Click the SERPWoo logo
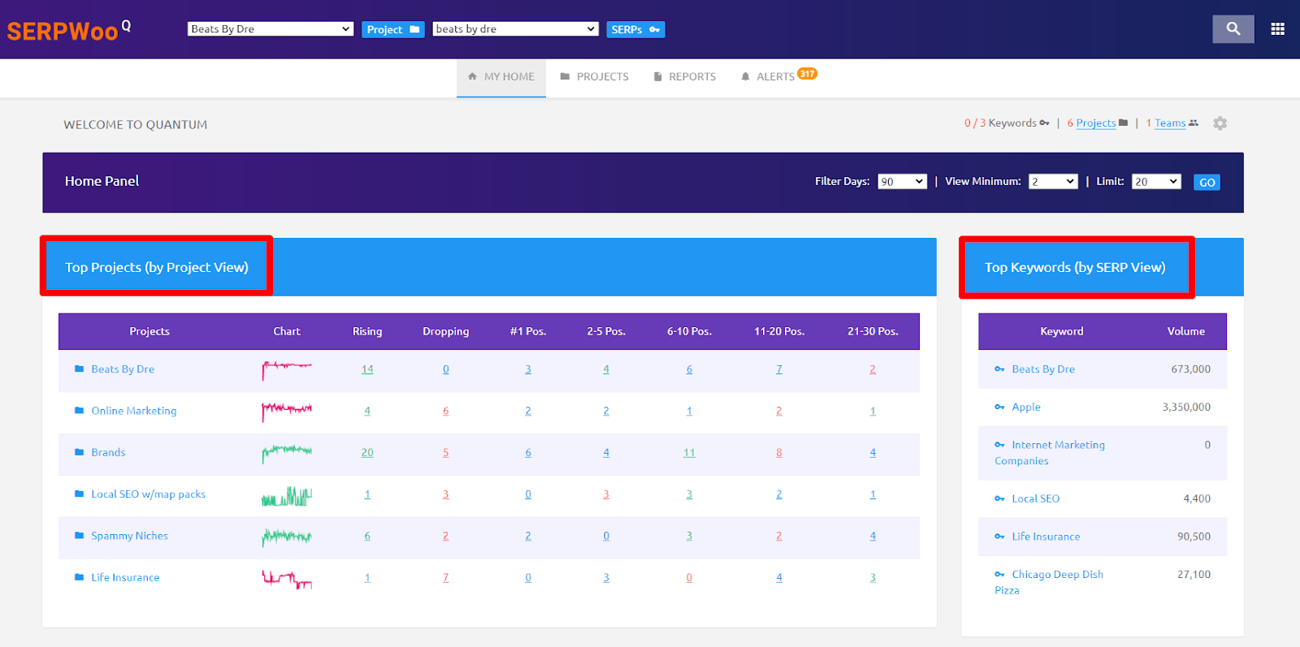This screenshot has width=1300, height=647. tap(68, 30)
